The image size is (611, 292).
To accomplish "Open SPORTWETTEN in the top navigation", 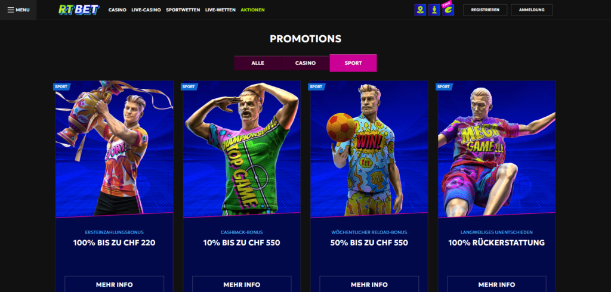I will pos(183,10).
